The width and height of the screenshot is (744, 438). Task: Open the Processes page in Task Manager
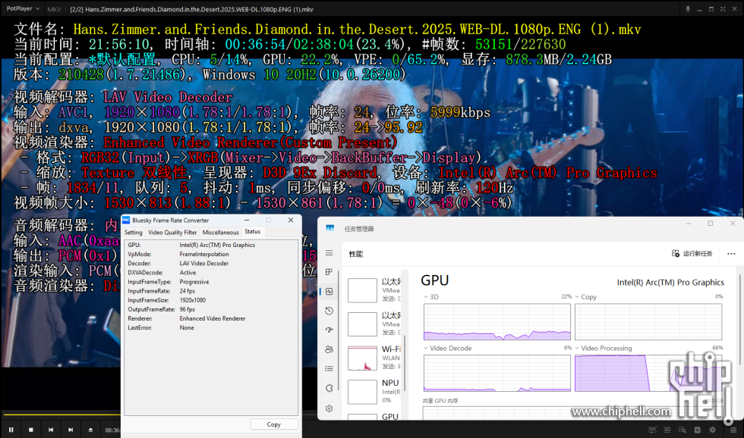pyautogui.click(x=329, y=272)
